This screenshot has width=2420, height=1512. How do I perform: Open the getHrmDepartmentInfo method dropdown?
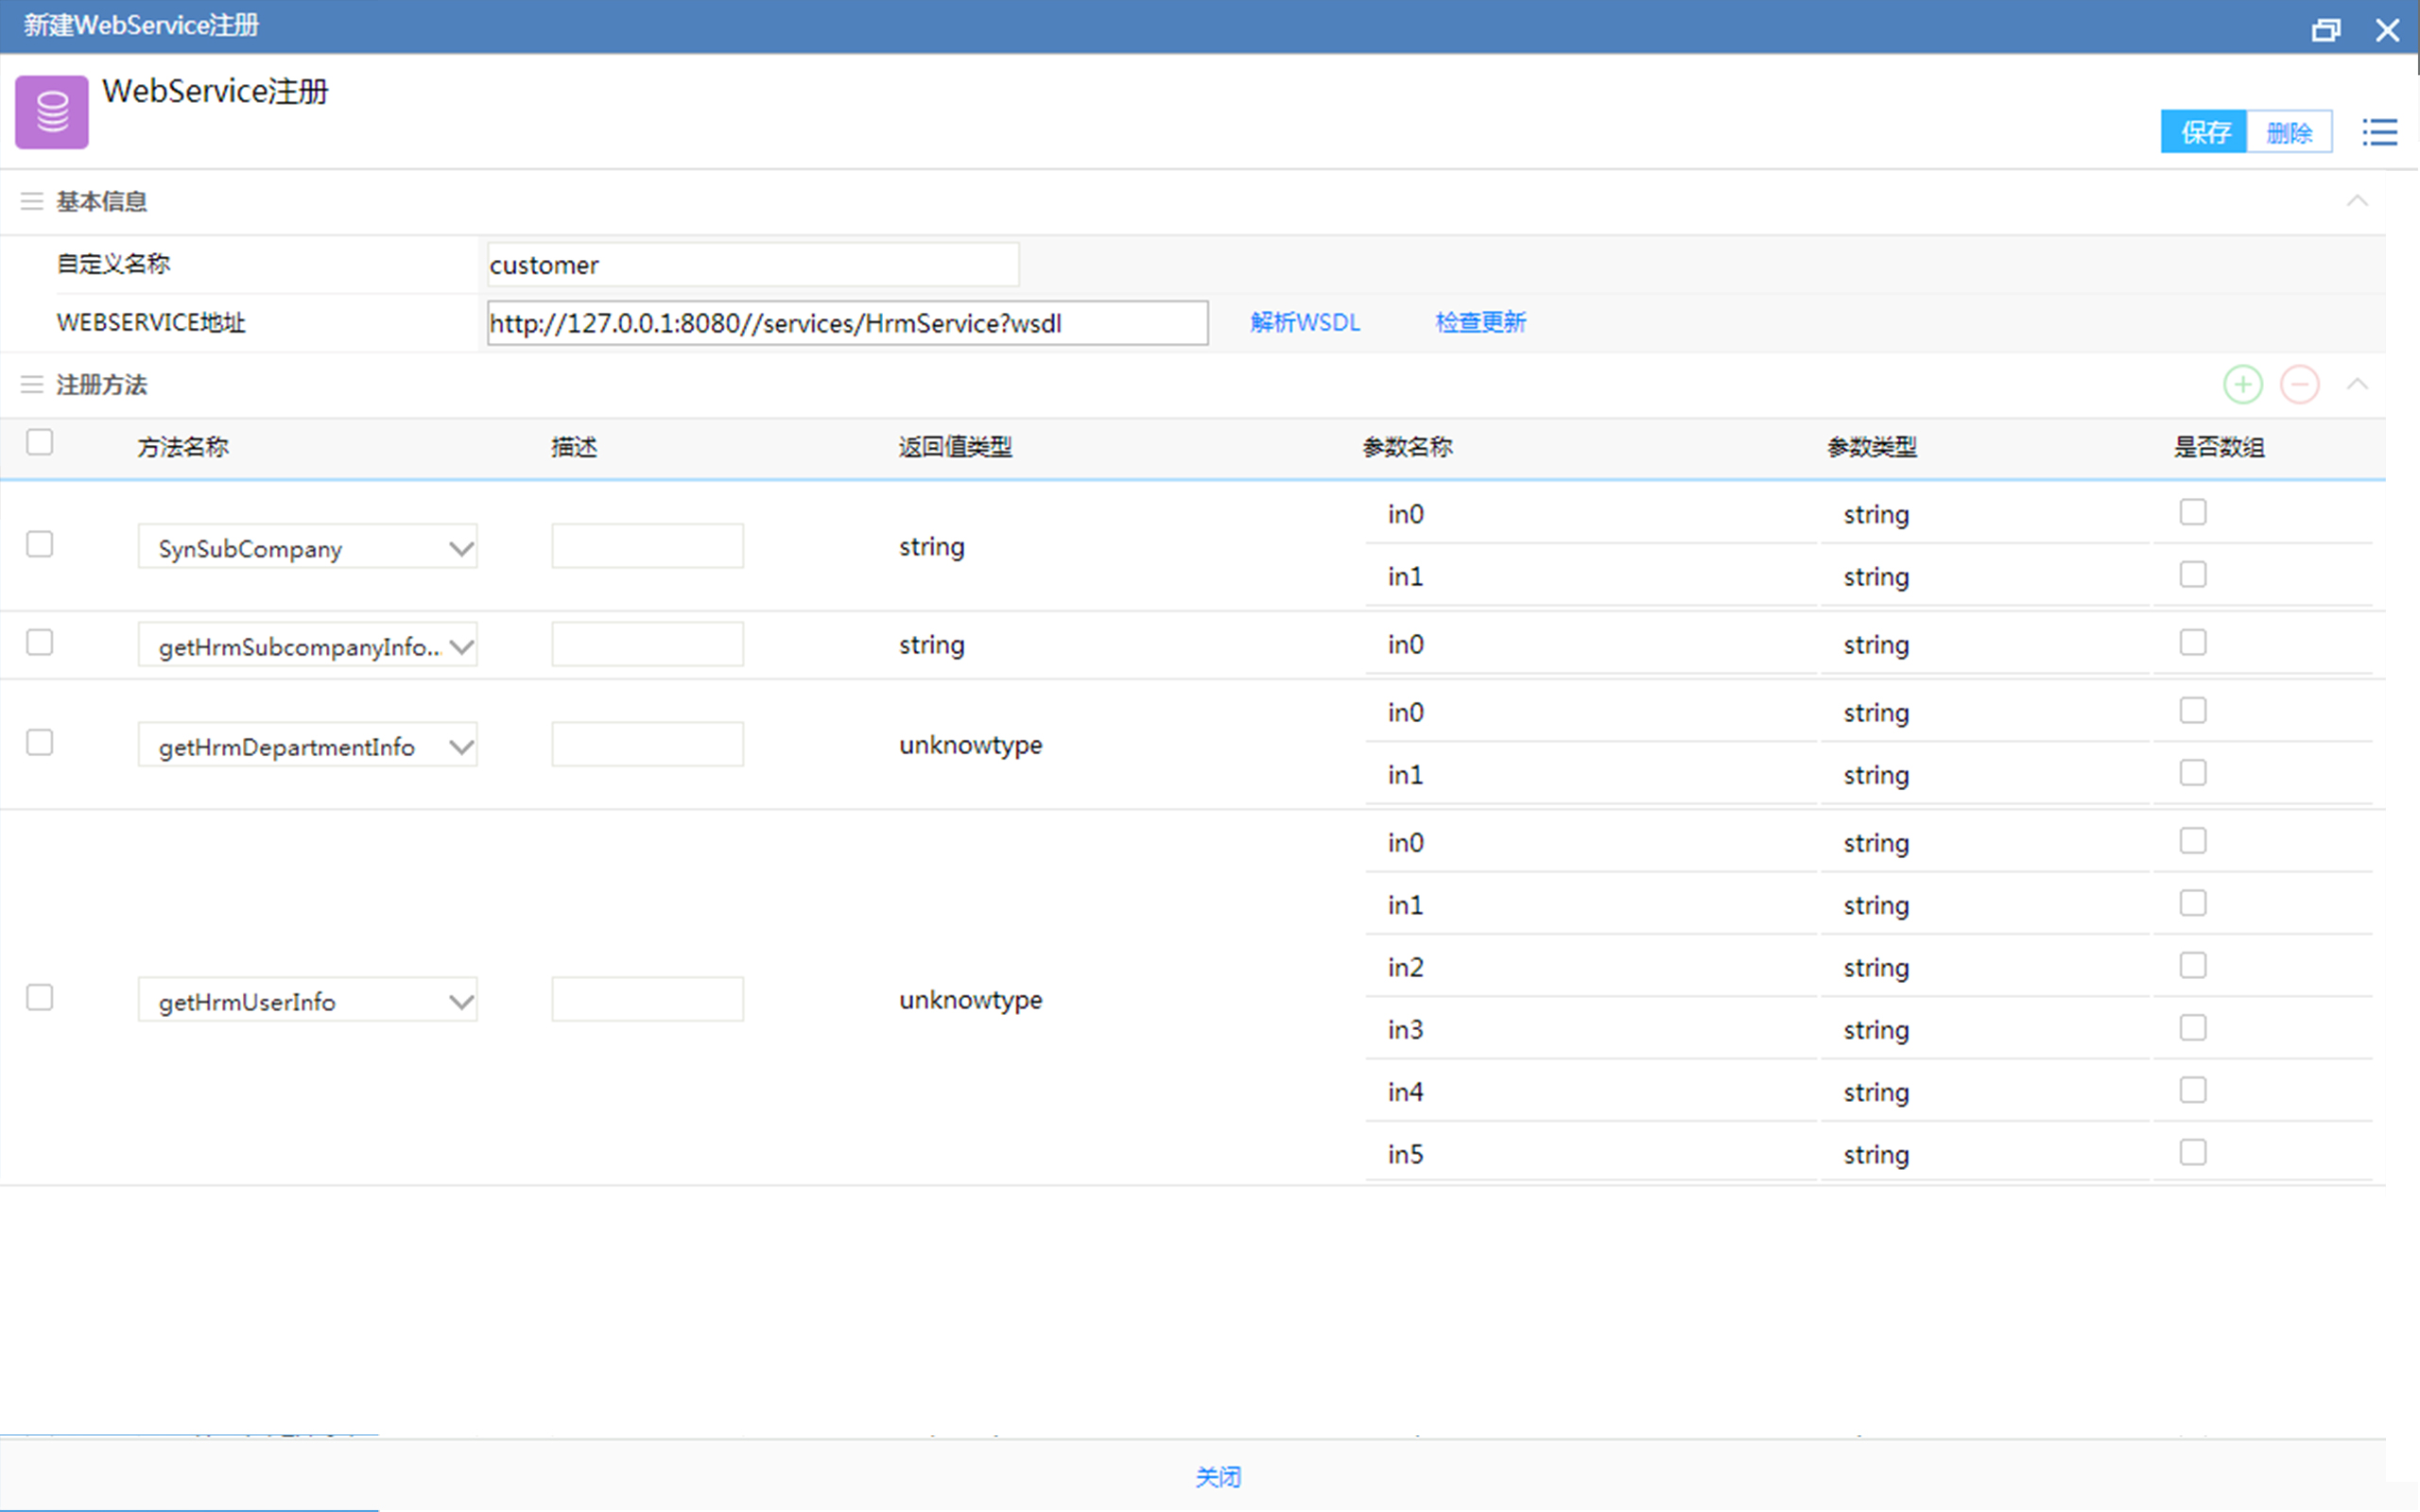(460, 746)
